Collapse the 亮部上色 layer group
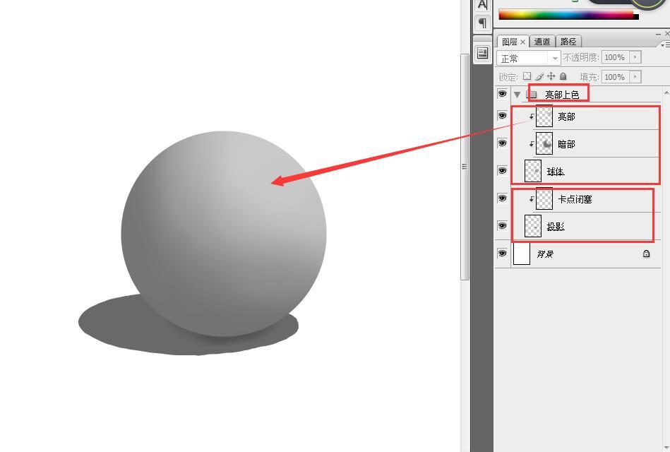This screenshot has height=452, width=670. coord(518,95)
